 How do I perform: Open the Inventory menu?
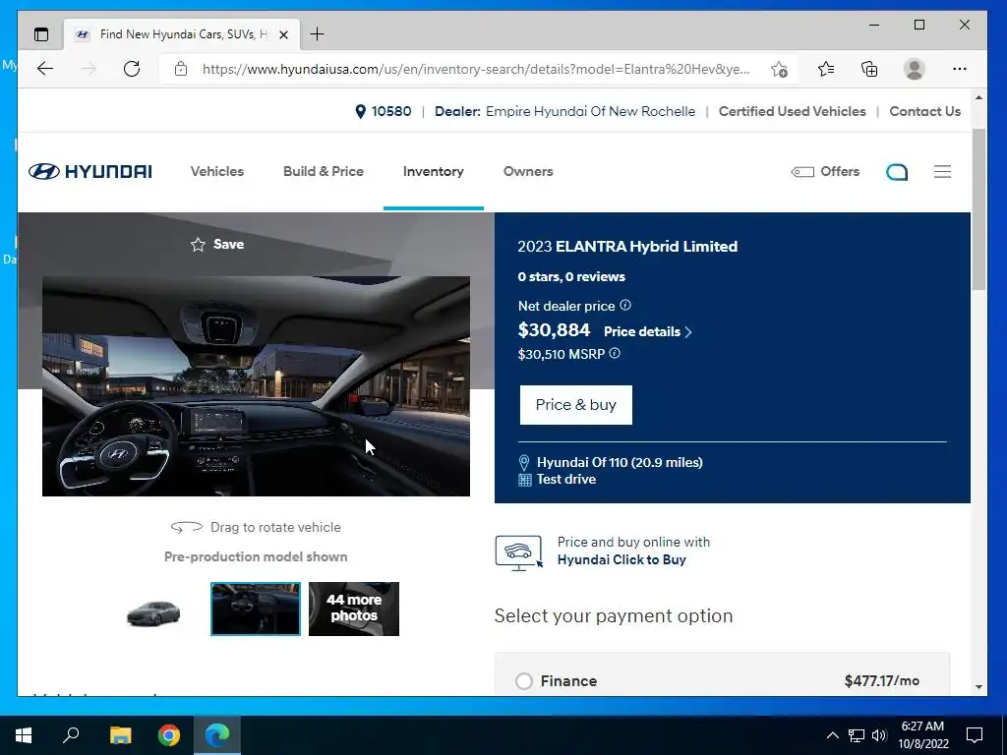433,171
